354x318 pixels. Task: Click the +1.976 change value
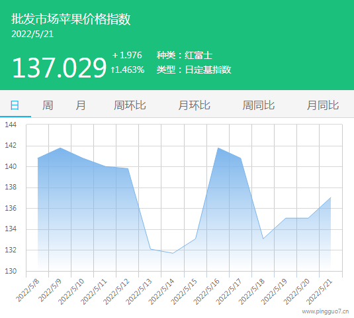click(x=127, y=55)
